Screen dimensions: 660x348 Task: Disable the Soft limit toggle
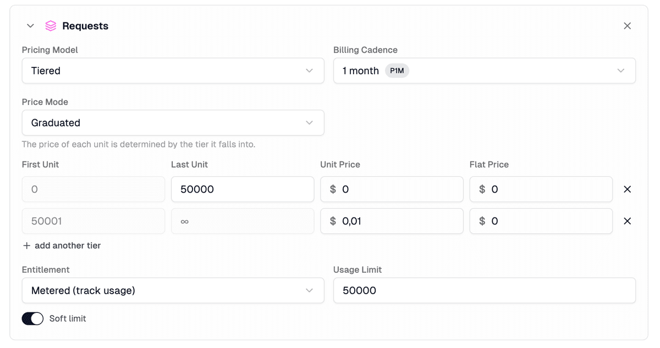pos(32,318)
